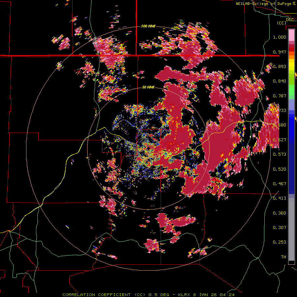This screenshot has width=297, height=297.
Task: Click the 100 NMI range ring label
Action: click(x=148, y=26)
